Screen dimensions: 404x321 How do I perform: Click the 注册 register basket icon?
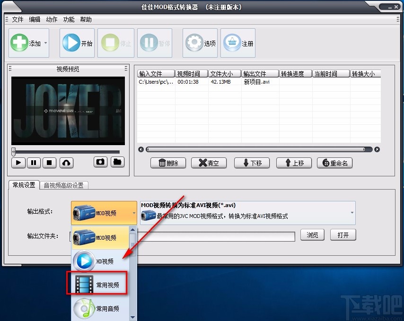[x=232, y=43]
